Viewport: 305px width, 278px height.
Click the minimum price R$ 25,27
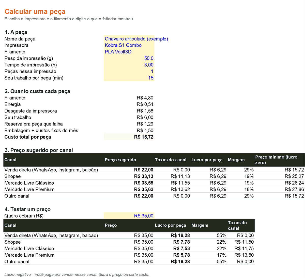pyautogui.click(x=294, y=176)
